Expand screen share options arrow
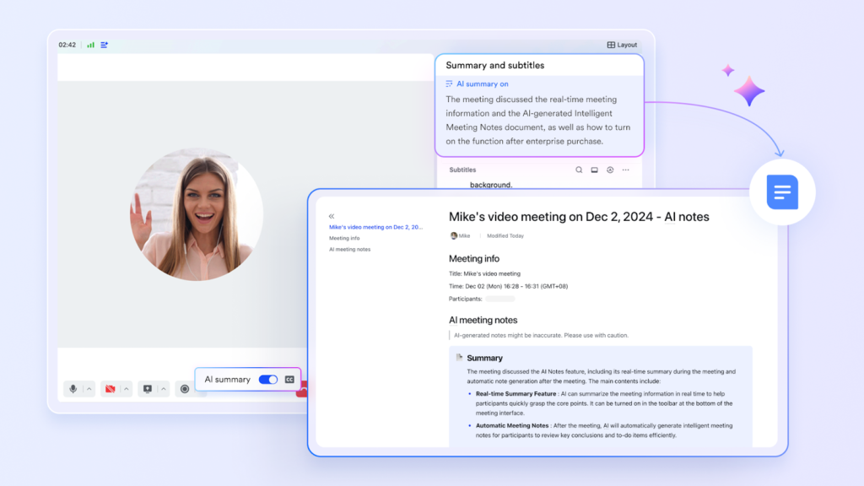The height and width of the screenshot is (486, 864). (x=164, y=389)
